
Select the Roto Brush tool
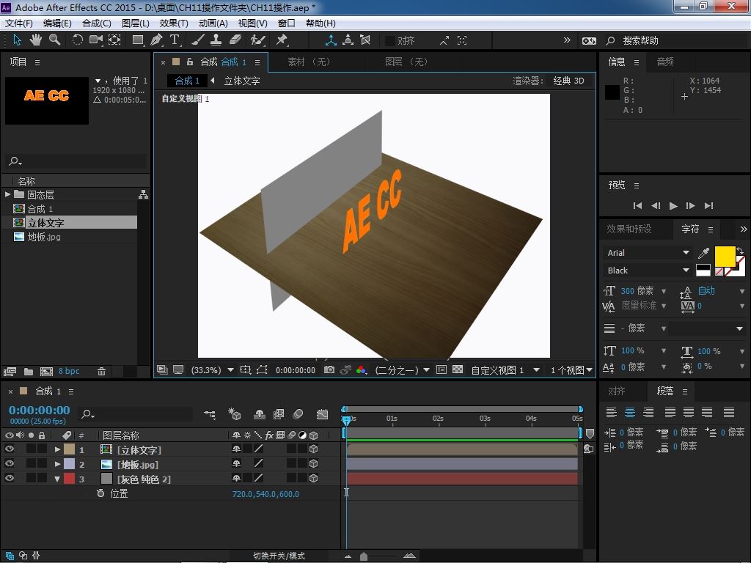click(257, 40)
